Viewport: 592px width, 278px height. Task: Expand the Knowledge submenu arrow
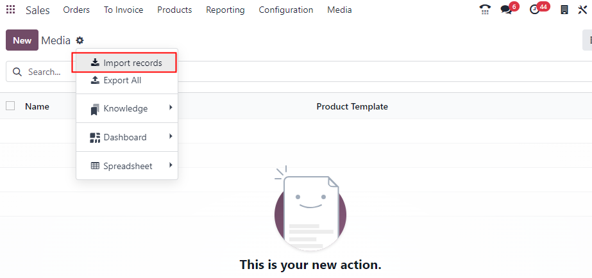point(171,108)
